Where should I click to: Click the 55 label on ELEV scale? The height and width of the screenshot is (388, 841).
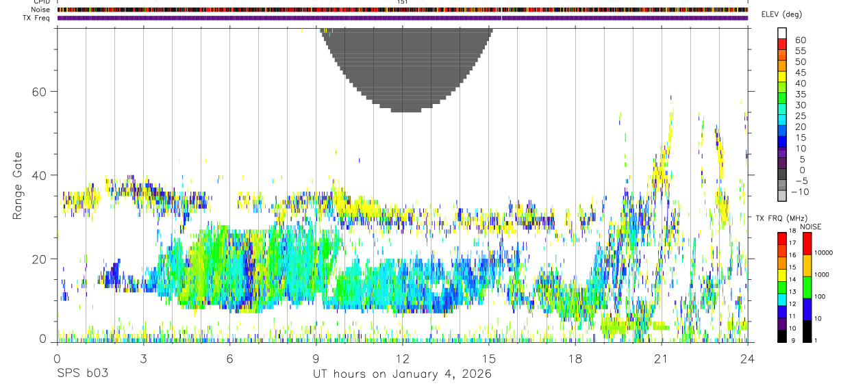point(799,51)
